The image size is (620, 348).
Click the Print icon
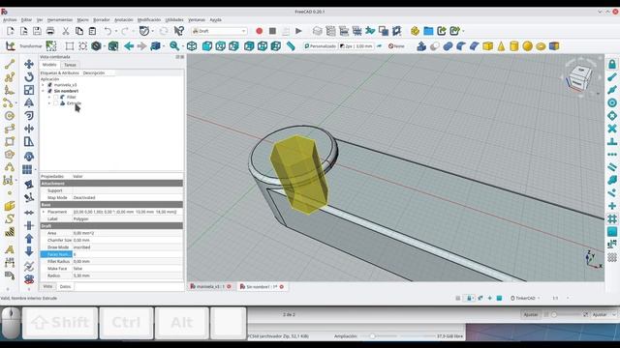(50, 31)
